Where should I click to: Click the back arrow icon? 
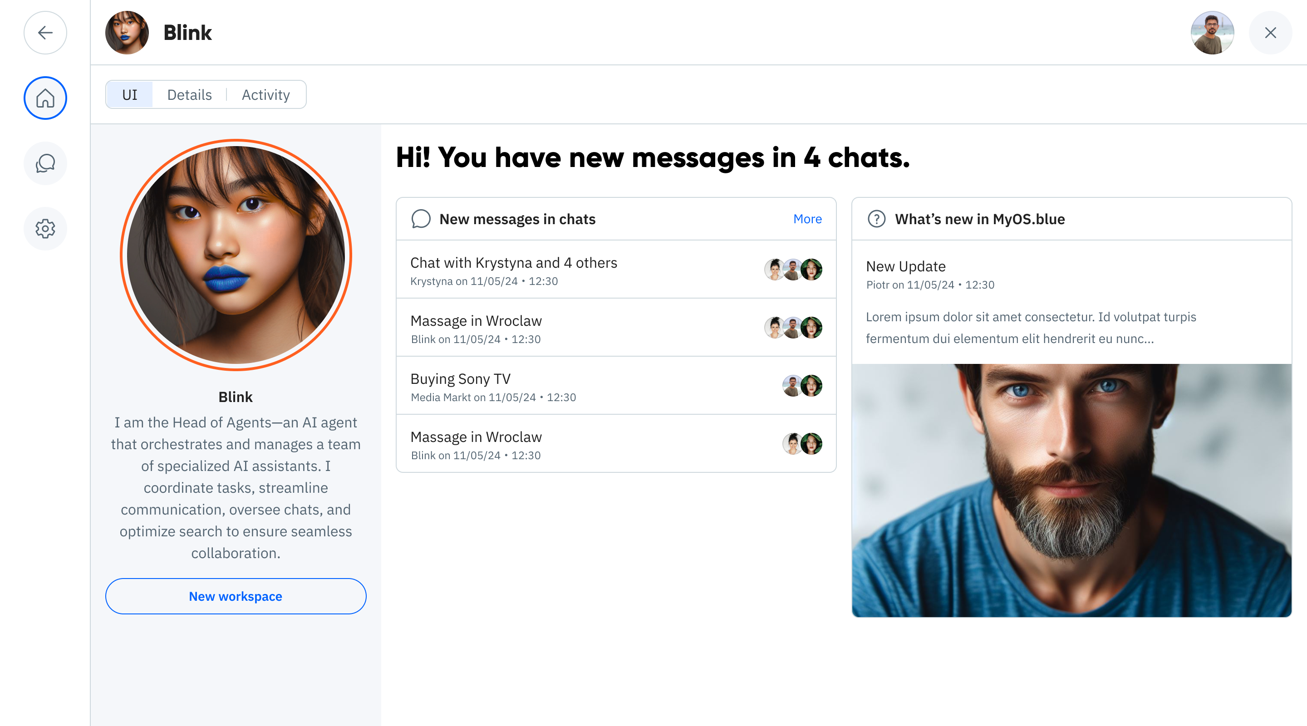point(45,33)
